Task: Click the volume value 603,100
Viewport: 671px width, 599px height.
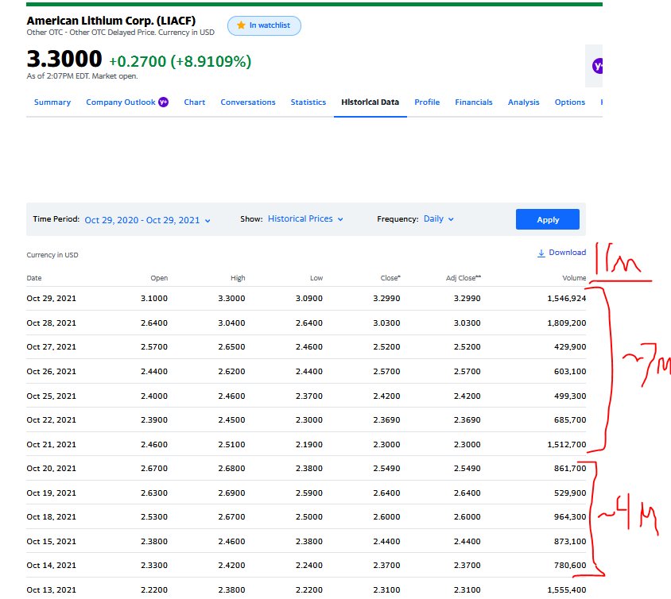Action: tap(570, 372)
